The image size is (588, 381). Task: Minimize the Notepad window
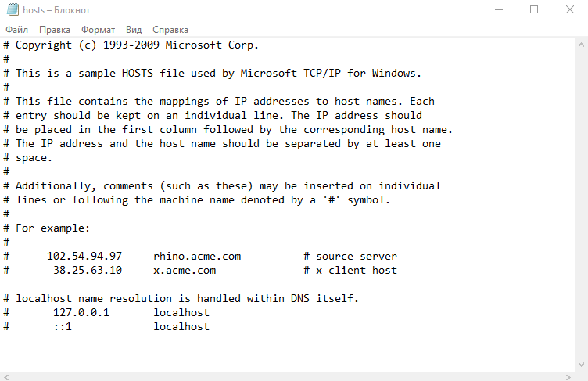click(499, 10)
